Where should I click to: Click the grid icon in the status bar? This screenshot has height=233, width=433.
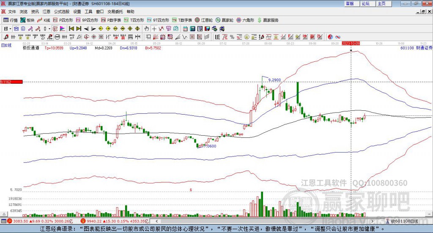(x=3, y=221)
